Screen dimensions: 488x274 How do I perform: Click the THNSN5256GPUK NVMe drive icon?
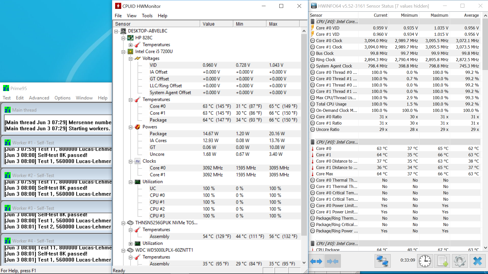pos(130,223)
